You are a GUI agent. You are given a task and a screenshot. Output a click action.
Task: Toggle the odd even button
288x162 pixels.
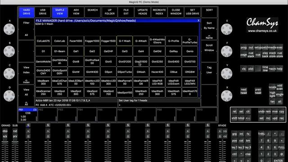pos(279,87)
